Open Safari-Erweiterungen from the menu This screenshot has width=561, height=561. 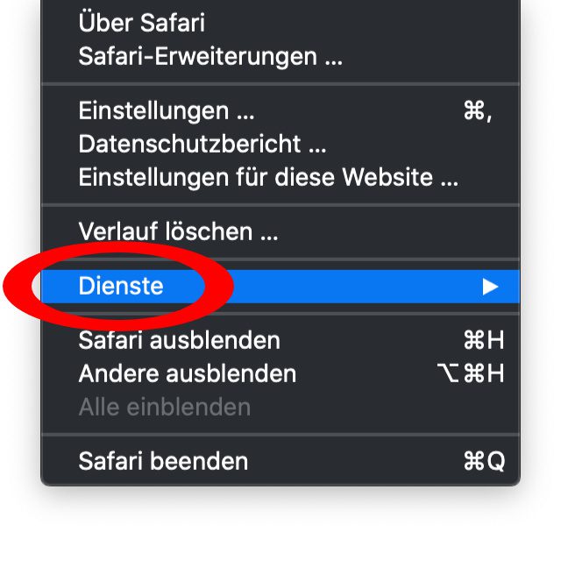209,57
